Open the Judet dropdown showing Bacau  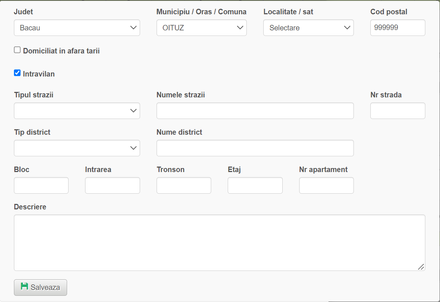click(77, 28)
